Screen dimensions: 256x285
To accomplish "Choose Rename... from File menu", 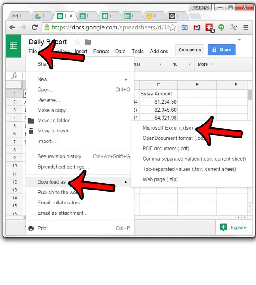I will (x=80, y=100).
